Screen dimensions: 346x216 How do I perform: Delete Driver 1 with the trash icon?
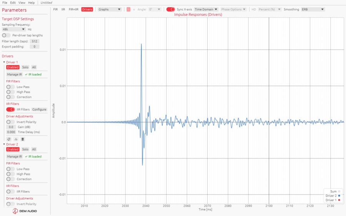tap(23, 139)
